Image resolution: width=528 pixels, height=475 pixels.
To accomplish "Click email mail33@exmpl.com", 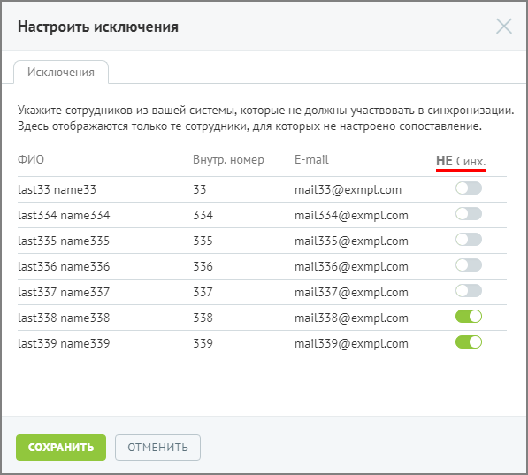I will pos(348,189).
